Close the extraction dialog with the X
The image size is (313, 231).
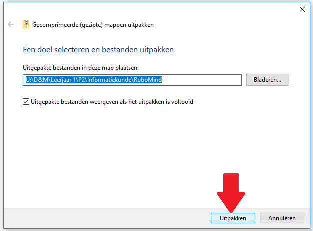(302, 9)
